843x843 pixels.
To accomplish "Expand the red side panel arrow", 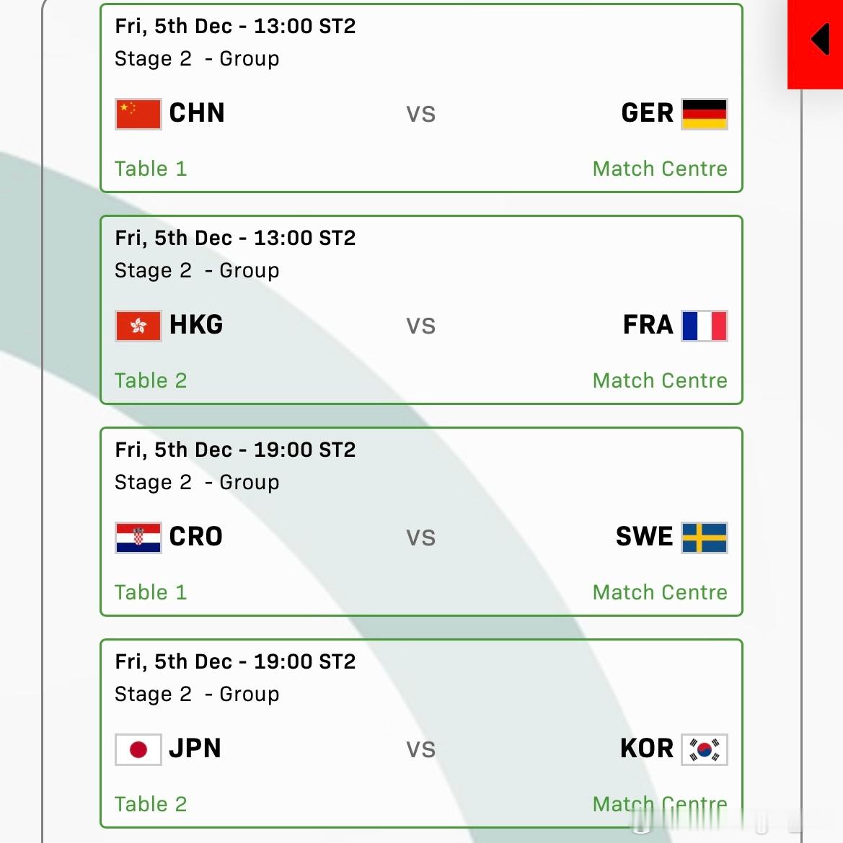I will [x=820, y=39].
